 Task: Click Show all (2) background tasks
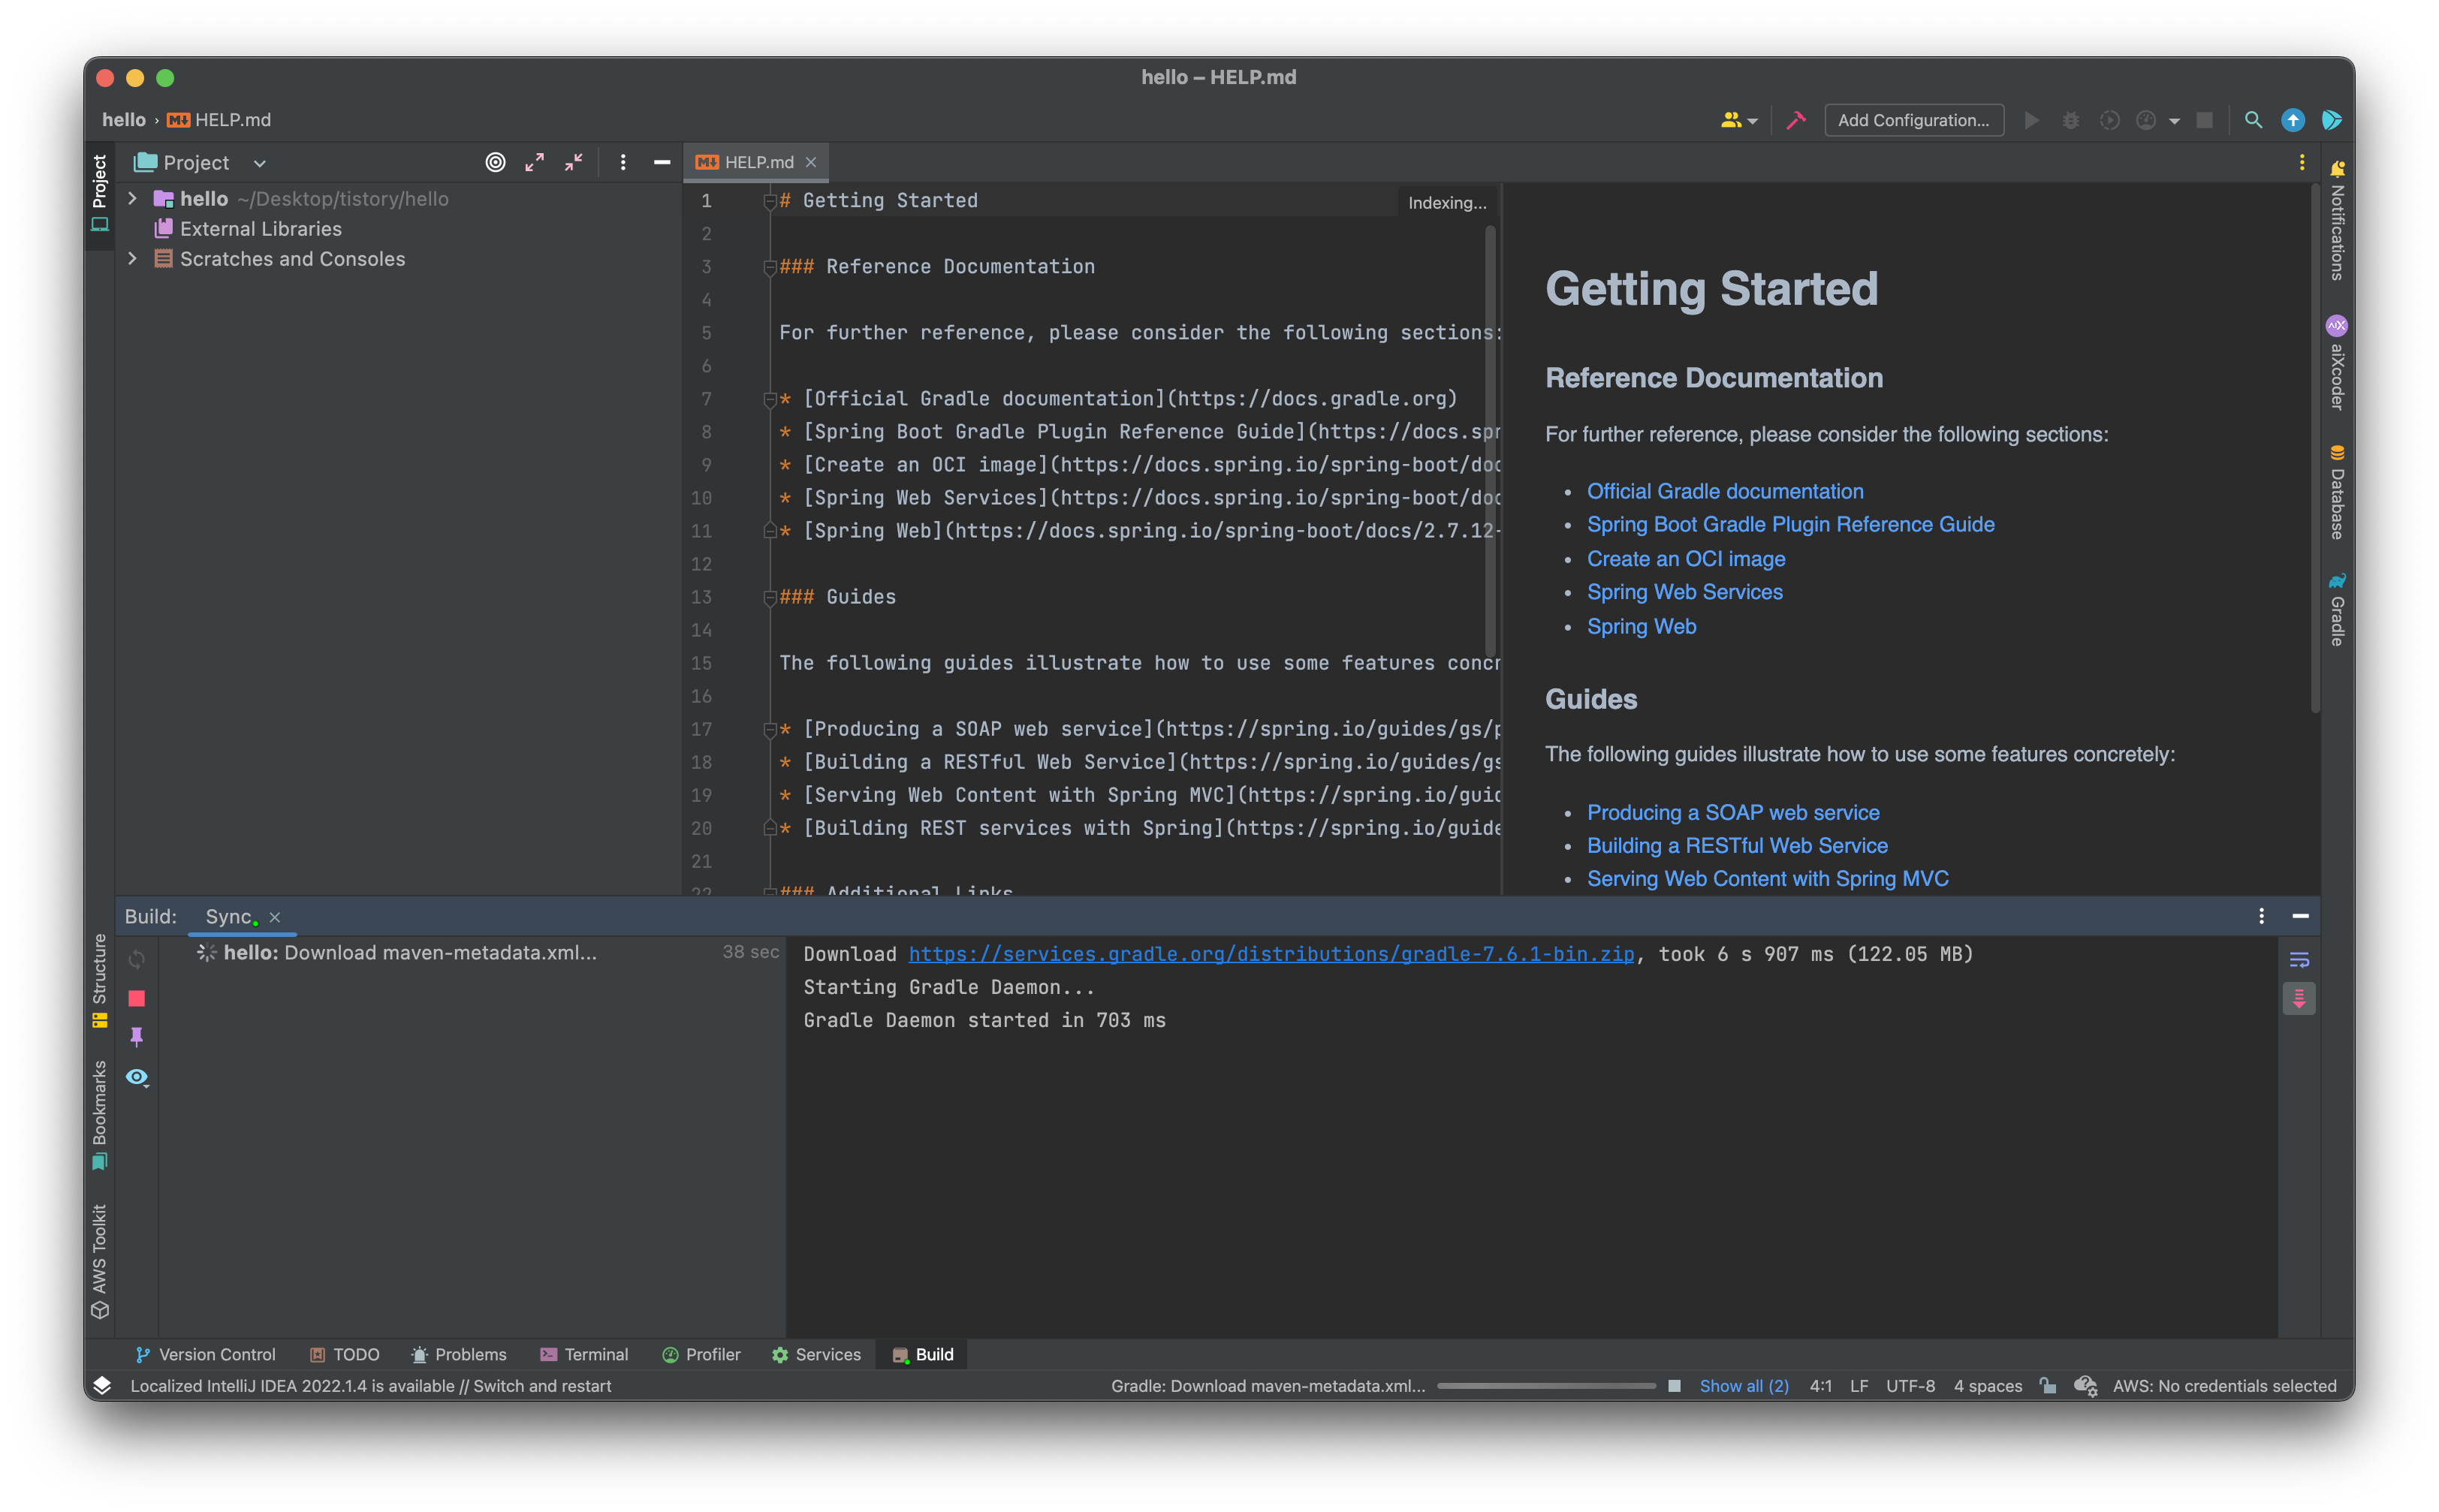pos(1743,1385)
